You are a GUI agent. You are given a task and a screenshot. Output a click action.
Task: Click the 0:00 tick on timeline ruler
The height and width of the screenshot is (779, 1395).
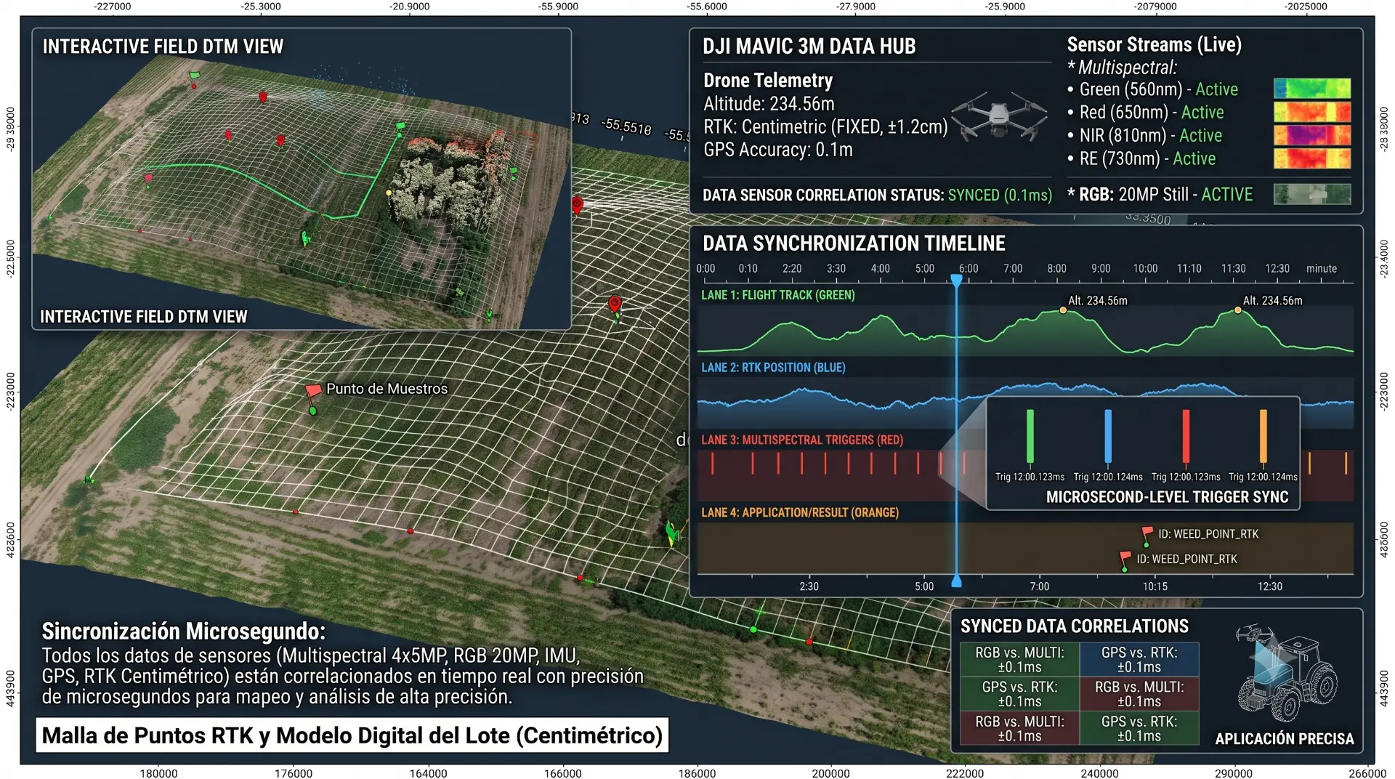[705, 269]
